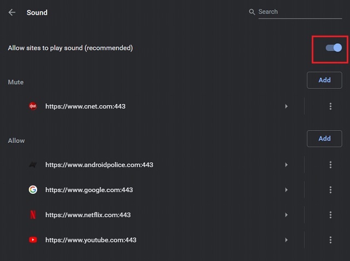Open more actions for netflix.com
Image resolution: width=350 pixels, height=261 pixels.
point(330,215)
